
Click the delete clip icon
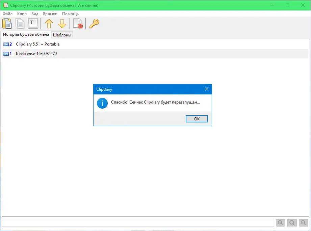78,23
